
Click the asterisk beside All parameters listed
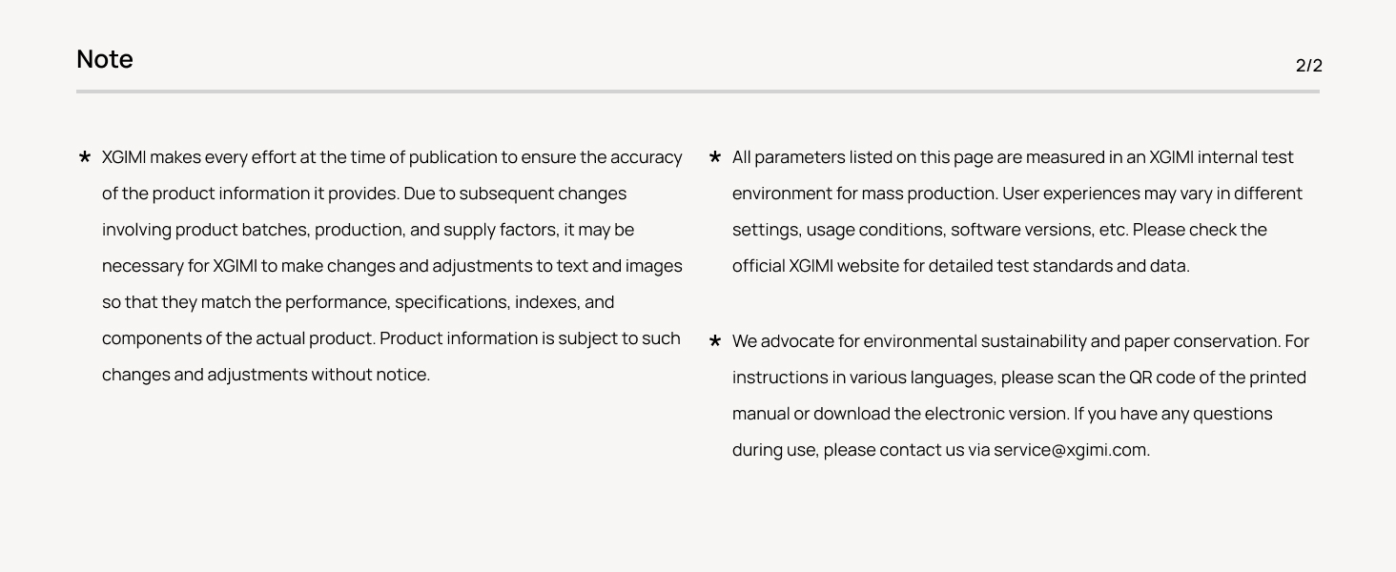point(715,157)
